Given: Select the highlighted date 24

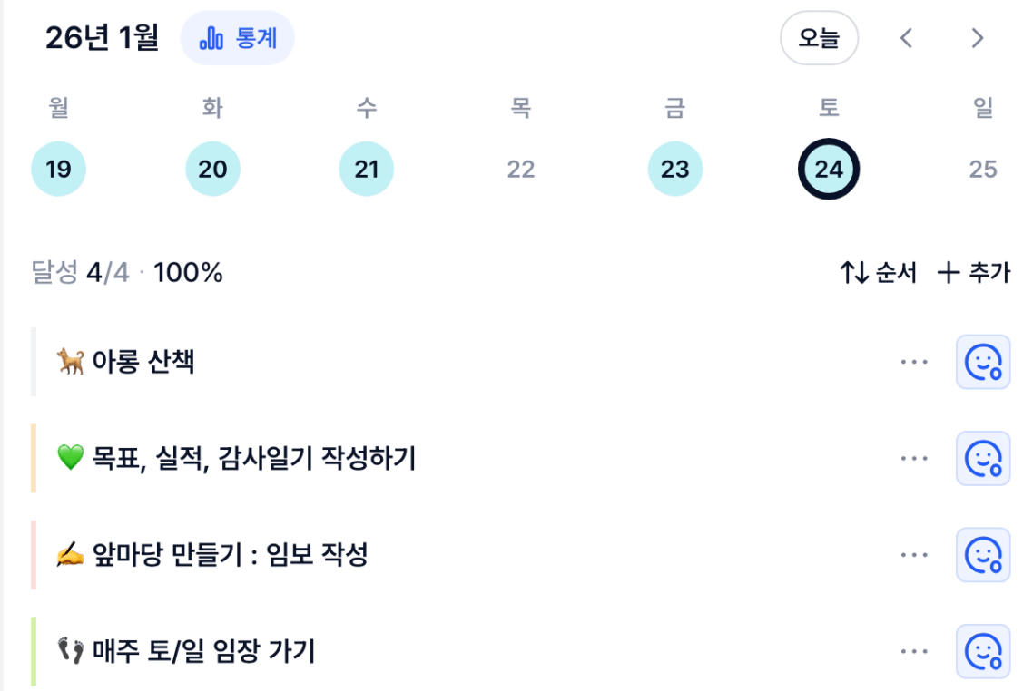Looking at the screenshot, I should point(828,170).
